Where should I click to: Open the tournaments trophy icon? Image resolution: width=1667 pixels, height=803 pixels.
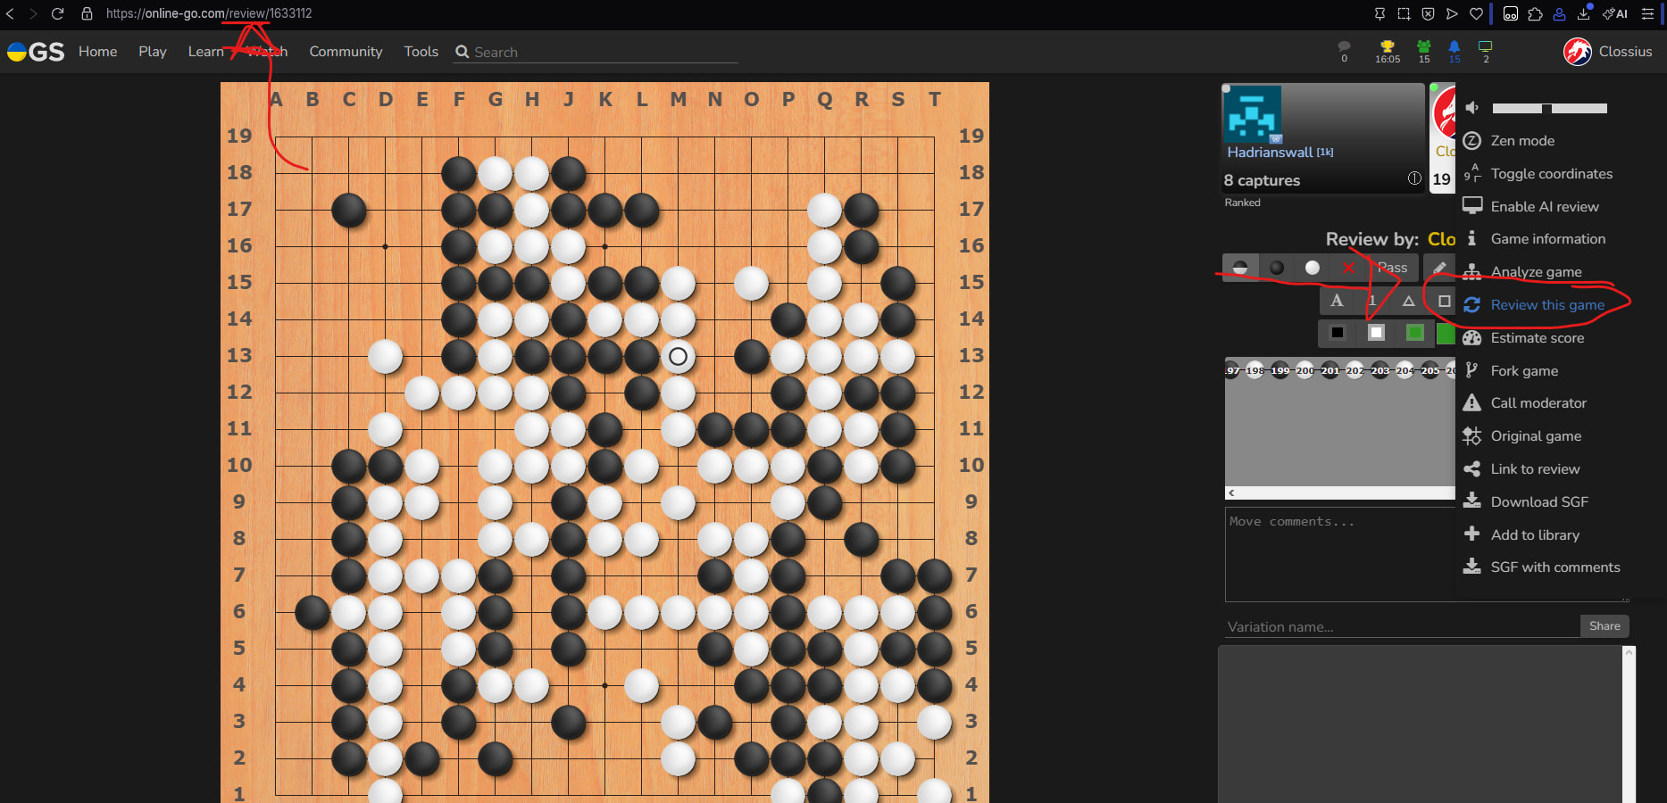[1387, 47]
